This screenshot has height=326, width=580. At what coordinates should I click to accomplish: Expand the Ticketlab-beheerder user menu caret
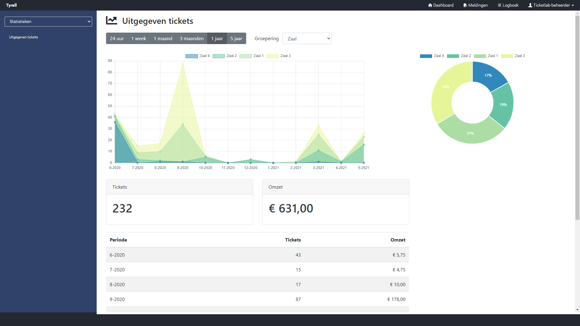573,5
